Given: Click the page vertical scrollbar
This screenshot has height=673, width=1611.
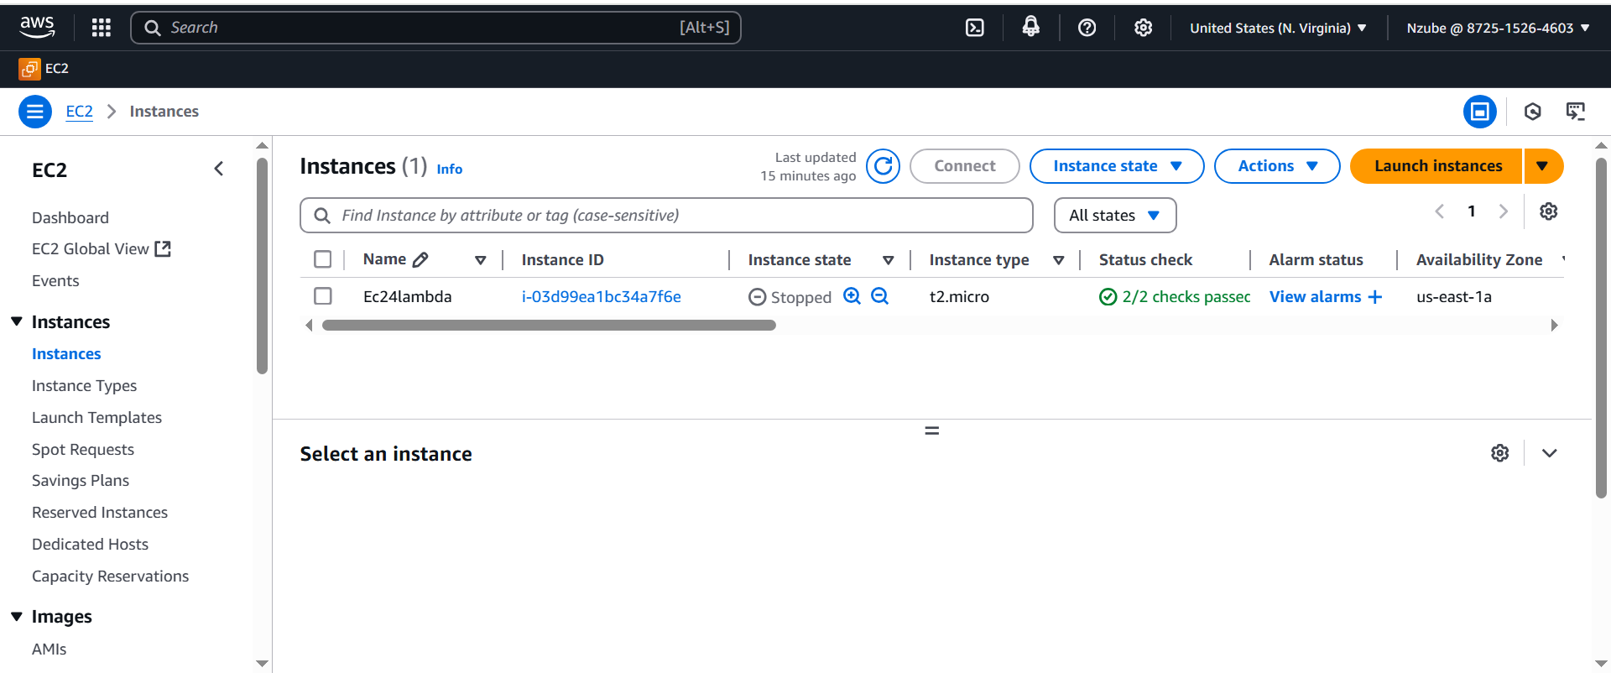Looking at the screenshot, I should tap(1601, 327).
